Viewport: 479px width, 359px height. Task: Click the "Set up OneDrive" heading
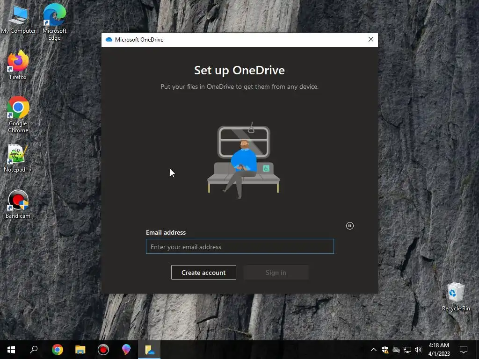point(239,71)
